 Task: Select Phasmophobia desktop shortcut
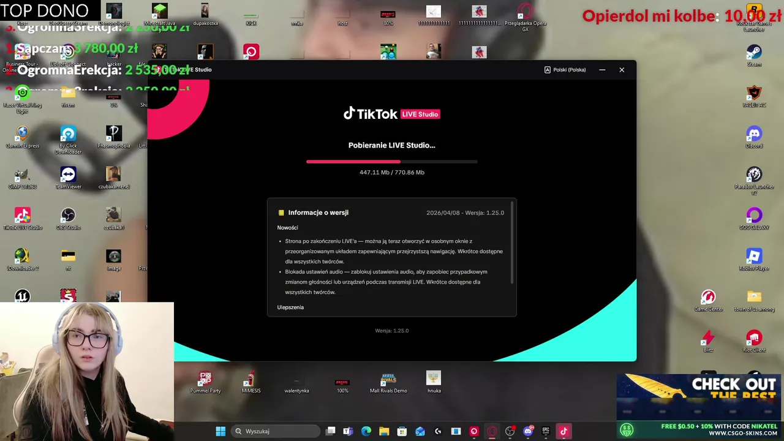[113, 137]
